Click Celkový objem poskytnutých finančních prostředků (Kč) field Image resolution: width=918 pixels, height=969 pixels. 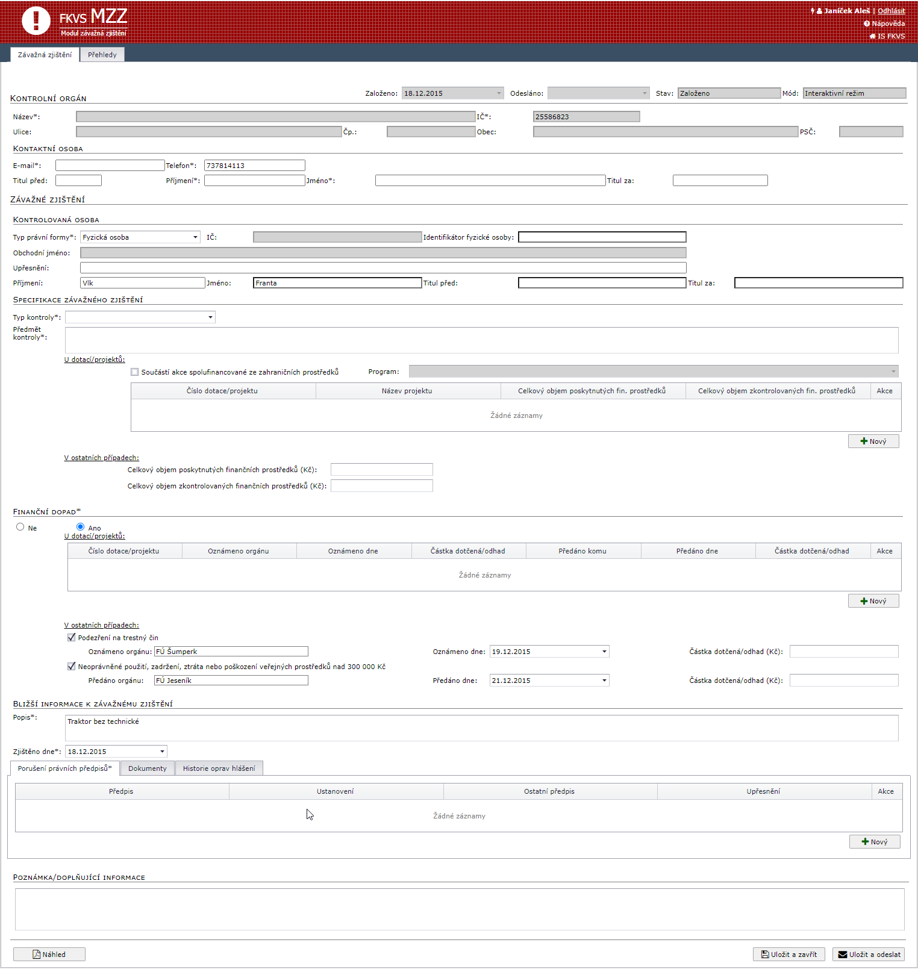(382, 470)
